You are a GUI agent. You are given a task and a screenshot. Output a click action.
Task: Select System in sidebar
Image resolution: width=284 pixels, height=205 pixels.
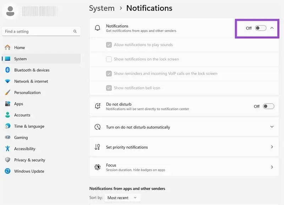coord(41,59)
